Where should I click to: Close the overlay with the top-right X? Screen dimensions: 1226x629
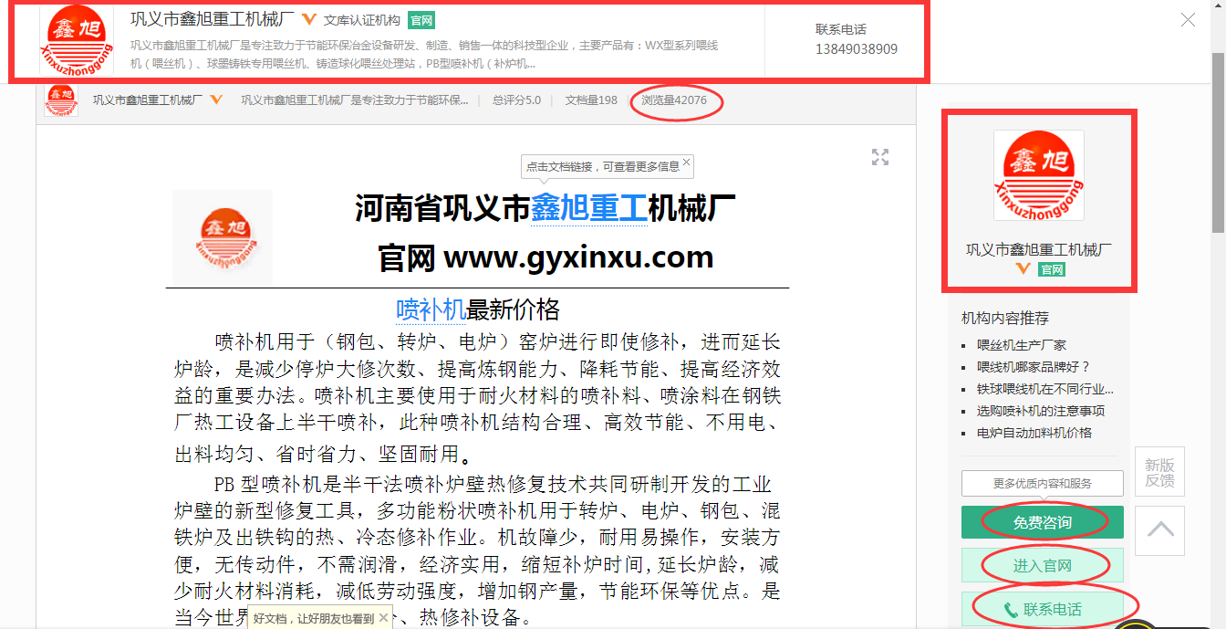pos(1188,20)
